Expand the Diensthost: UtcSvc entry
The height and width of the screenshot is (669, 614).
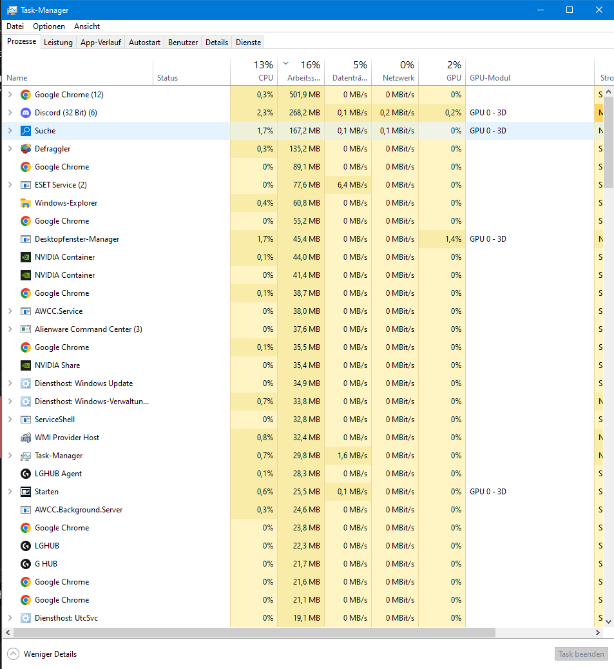point(10,618)
